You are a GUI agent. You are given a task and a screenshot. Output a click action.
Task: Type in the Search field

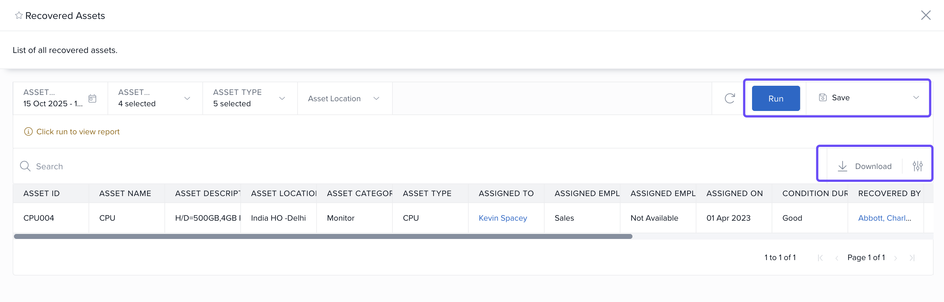(x=220, y=166)
